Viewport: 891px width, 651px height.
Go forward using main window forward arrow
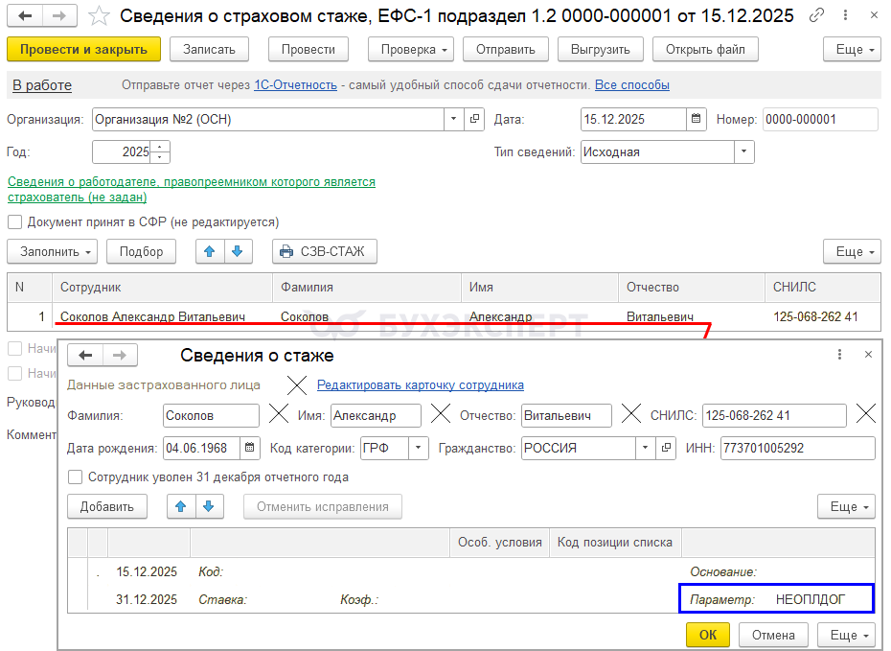pyautogui.click(x=59, y=16)
